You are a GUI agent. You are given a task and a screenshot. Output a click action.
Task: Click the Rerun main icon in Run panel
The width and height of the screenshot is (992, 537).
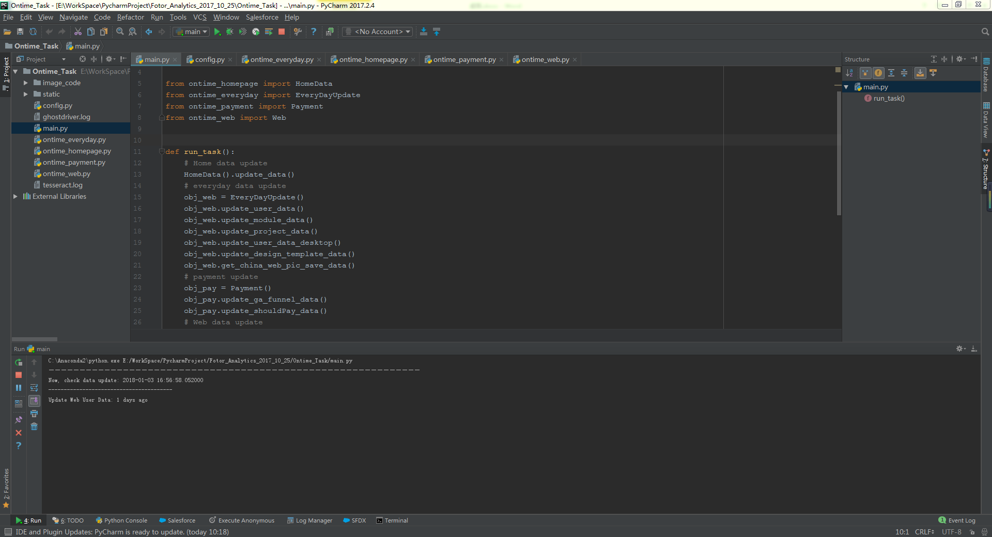pyautogui.click(x=19, y=362)
